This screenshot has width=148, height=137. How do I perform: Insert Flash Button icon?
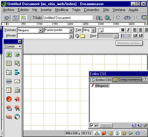[9, 108]
